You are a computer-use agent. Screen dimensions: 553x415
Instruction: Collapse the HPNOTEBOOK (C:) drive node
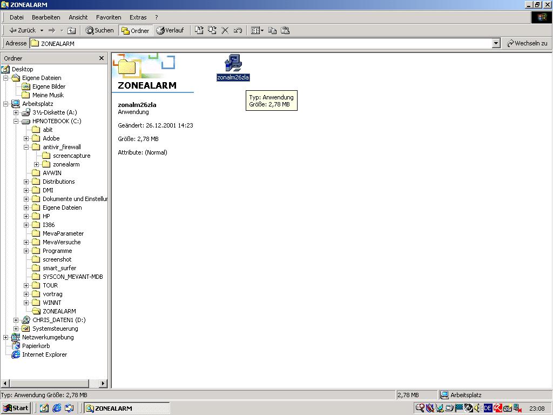tap(16, 122)
